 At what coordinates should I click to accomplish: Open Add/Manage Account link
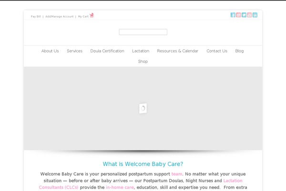tap(60, 16)
